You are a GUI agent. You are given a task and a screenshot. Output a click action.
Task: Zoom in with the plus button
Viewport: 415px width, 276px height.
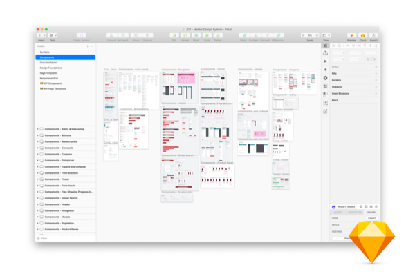317,35
